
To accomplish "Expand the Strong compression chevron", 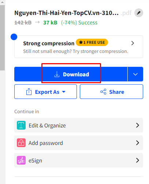I will click(x=133, y=43).
